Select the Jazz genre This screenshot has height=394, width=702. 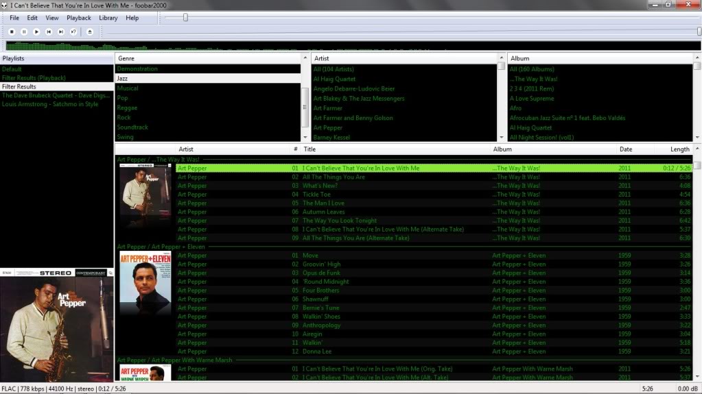click(208, 78)
